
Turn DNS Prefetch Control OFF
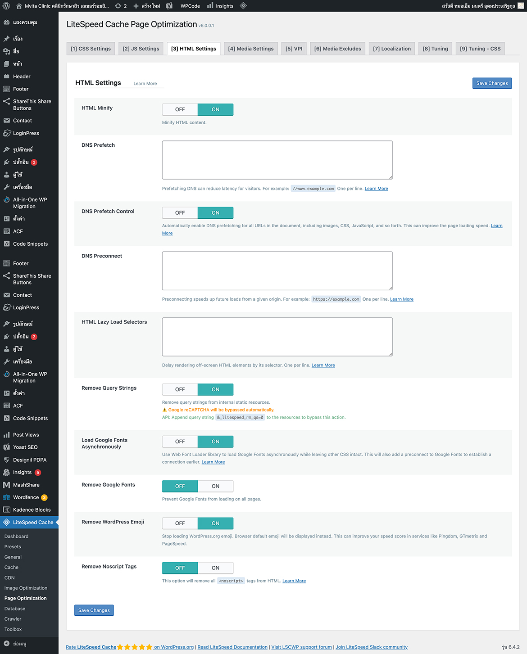click(180, 213)
